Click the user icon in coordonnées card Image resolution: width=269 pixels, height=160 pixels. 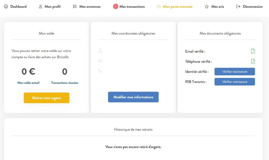pos(100,50)
